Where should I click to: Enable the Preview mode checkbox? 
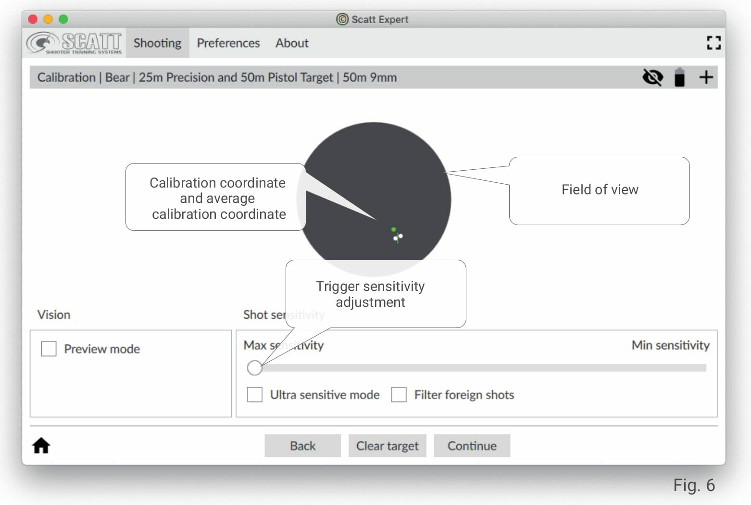[49, 349]
